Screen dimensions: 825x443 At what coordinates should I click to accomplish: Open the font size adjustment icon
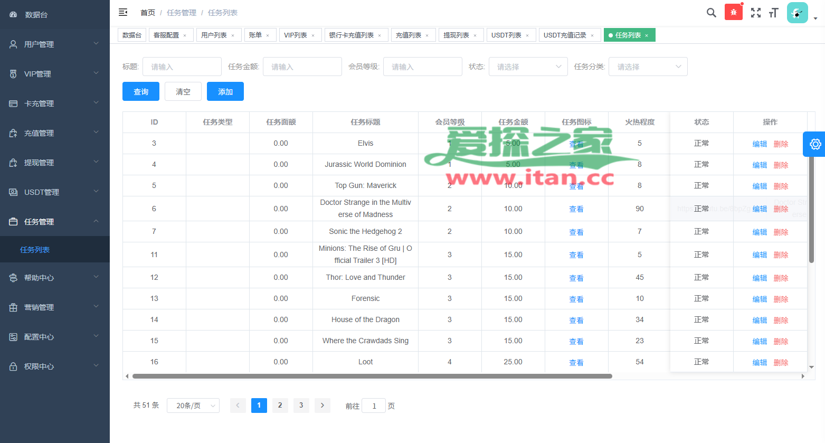tap(774, 13)
